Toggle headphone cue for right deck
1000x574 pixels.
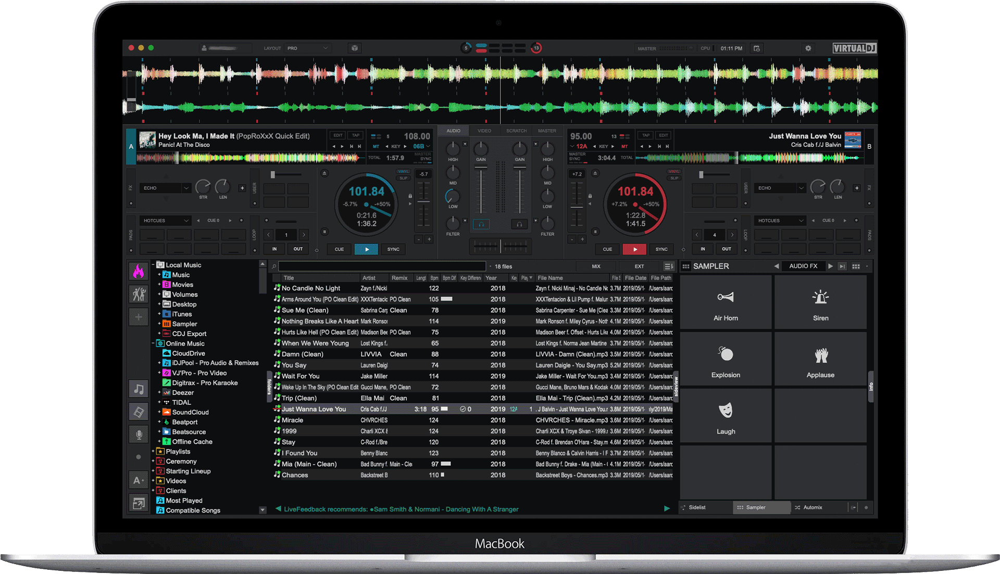coord(519,224)
